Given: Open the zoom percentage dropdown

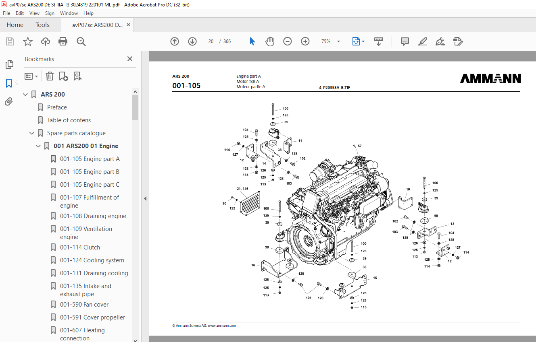Looking at the screenshot, I should pos(338,41).
